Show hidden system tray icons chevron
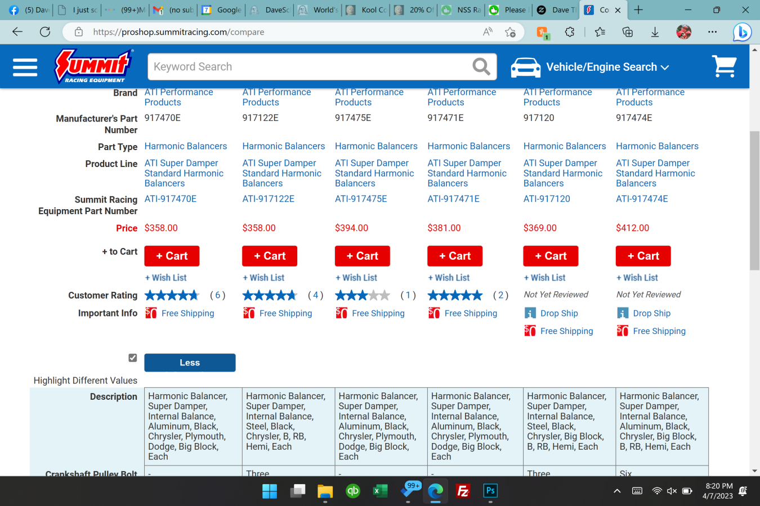The height and width of the screenshot is (506, 760). coord(617,491)
